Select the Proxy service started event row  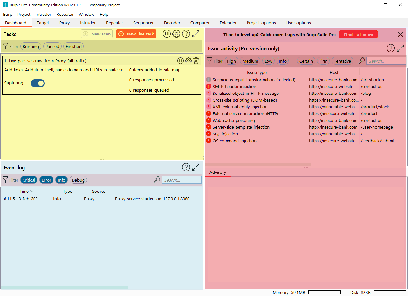click(102, 199)
